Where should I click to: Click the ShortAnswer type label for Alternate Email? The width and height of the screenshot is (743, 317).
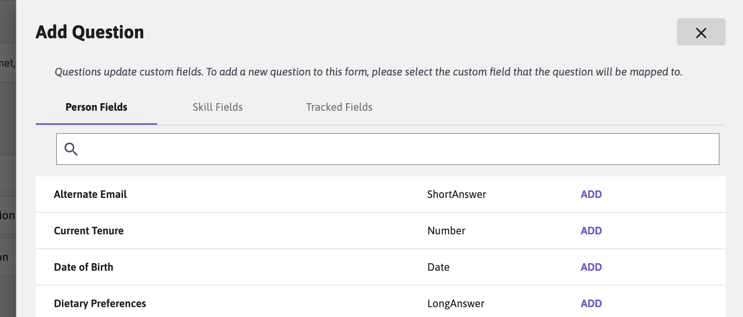[x=457, y=194]
